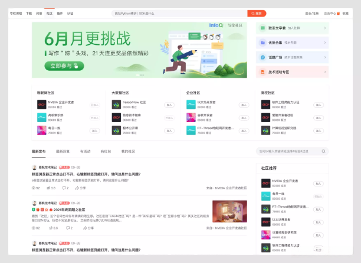Click the 谷歌开发者 colorful logo
The image size is (361, 263).
pyautogui.click(x=191, y=117)
